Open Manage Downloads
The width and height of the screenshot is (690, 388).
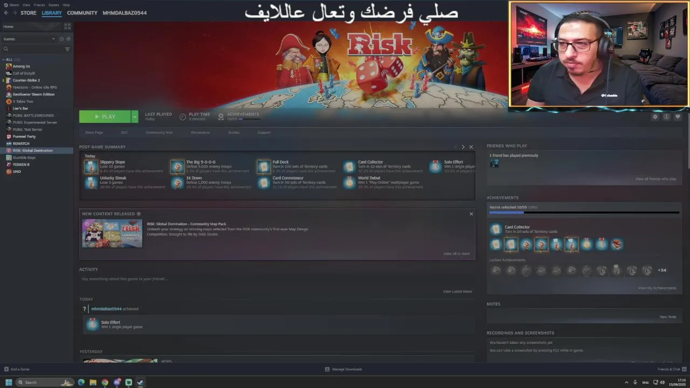(343, 369)
